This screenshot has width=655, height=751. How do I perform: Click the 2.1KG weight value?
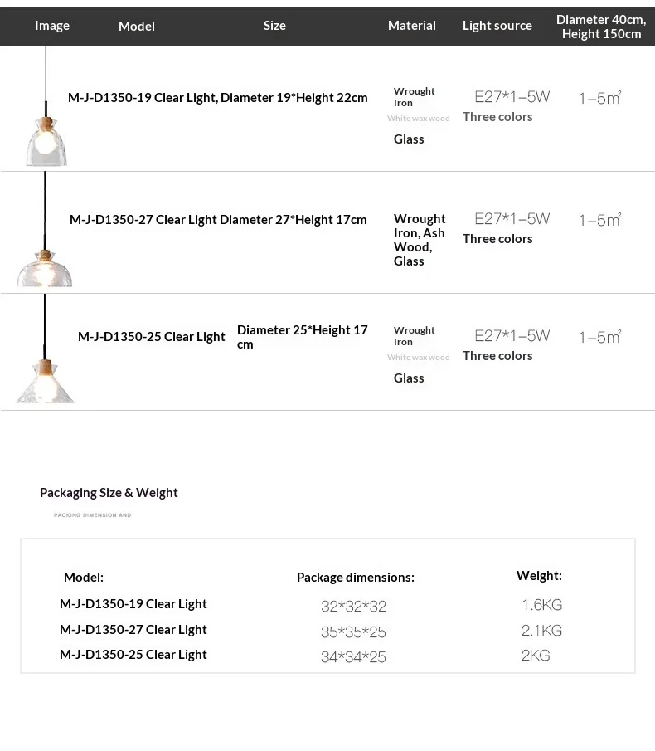[541, 631]
